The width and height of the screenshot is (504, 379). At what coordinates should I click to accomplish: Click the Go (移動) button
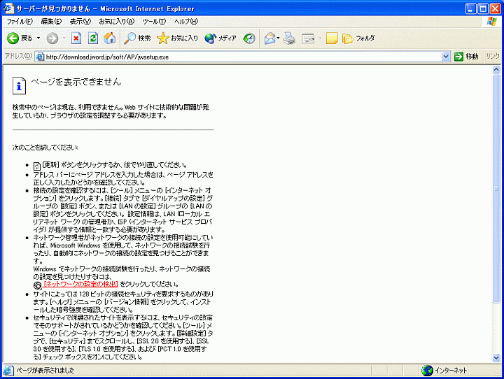tap(466, 56)
